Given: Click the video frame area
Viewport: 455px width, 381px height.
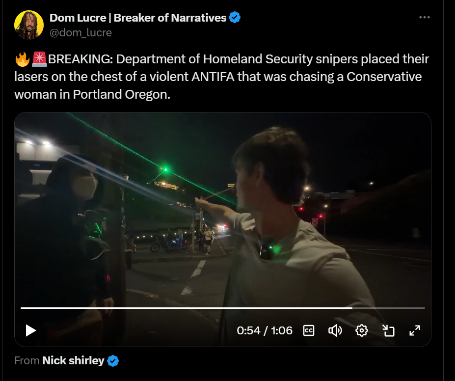Looking at the screenshot, I should tap(223, 209).
